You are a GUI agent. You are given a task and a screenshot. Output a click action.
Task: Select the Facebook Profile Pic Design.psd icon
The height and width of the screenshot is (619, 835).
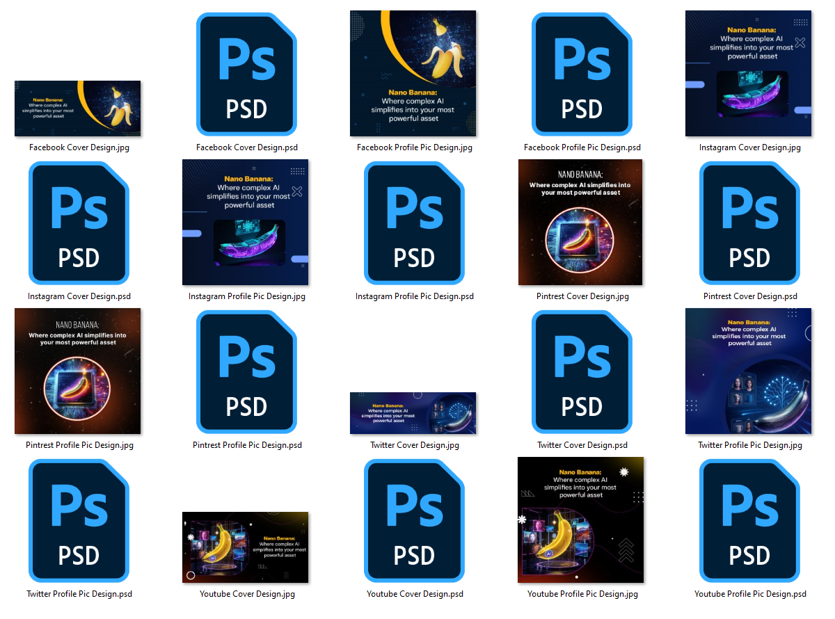pyautogui.click(x=582, y=74)
